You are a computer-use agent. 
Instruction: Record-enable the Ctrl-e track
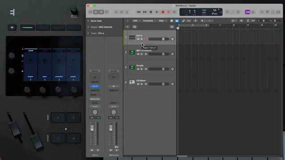coord(146,39)
